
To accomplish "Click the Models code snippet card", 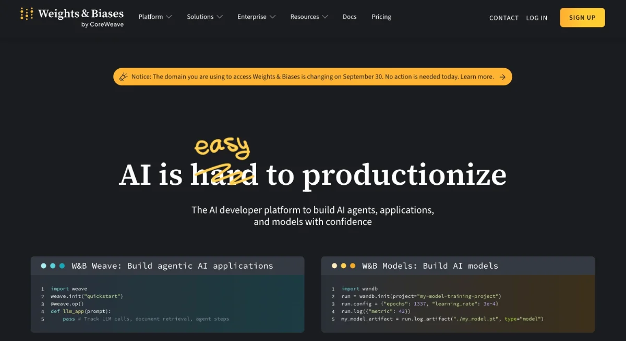I will point(458,294).
